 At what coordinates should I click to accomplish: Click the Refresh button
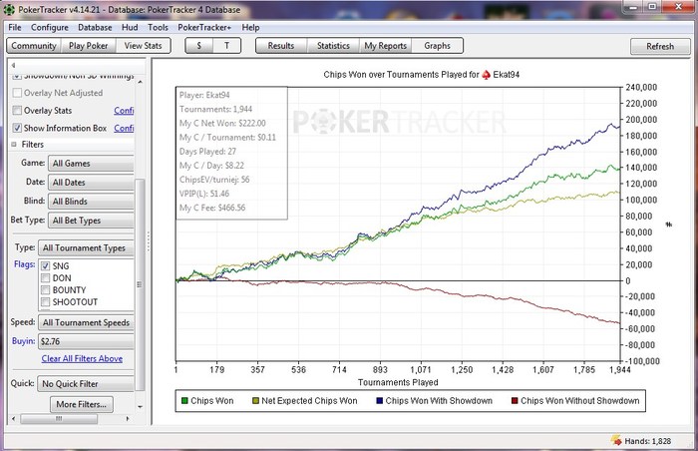click(660, 46)
